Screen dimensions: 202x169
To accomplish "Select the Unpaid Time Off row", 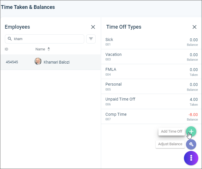I will click(x=151, y=101).
